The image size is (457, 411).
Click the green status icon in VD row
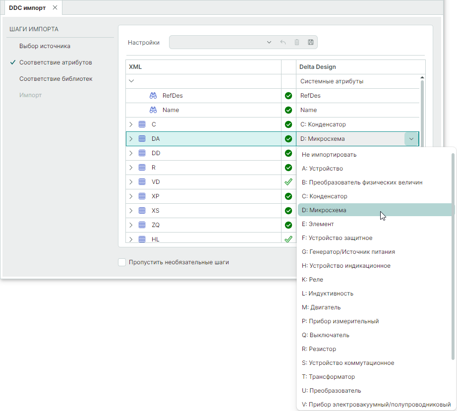tap(288, 182)
